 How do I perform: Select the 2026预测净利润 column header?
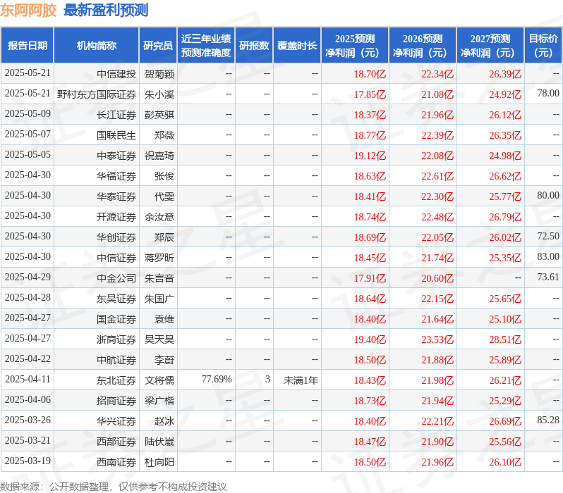(423, 46)
